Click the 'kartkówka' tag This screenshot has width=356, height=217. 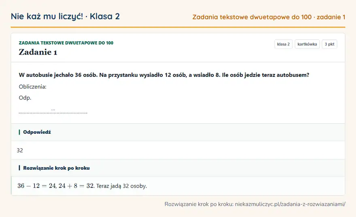(x=307, y=44)
